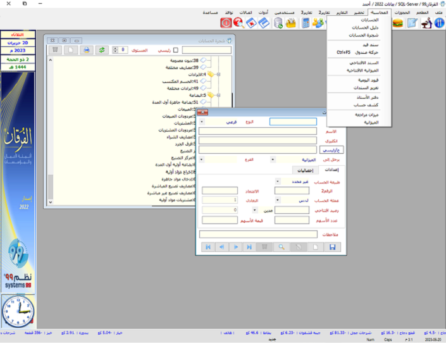Go to the next record arrow
446x343 pixels.
(x=235, y=247)
